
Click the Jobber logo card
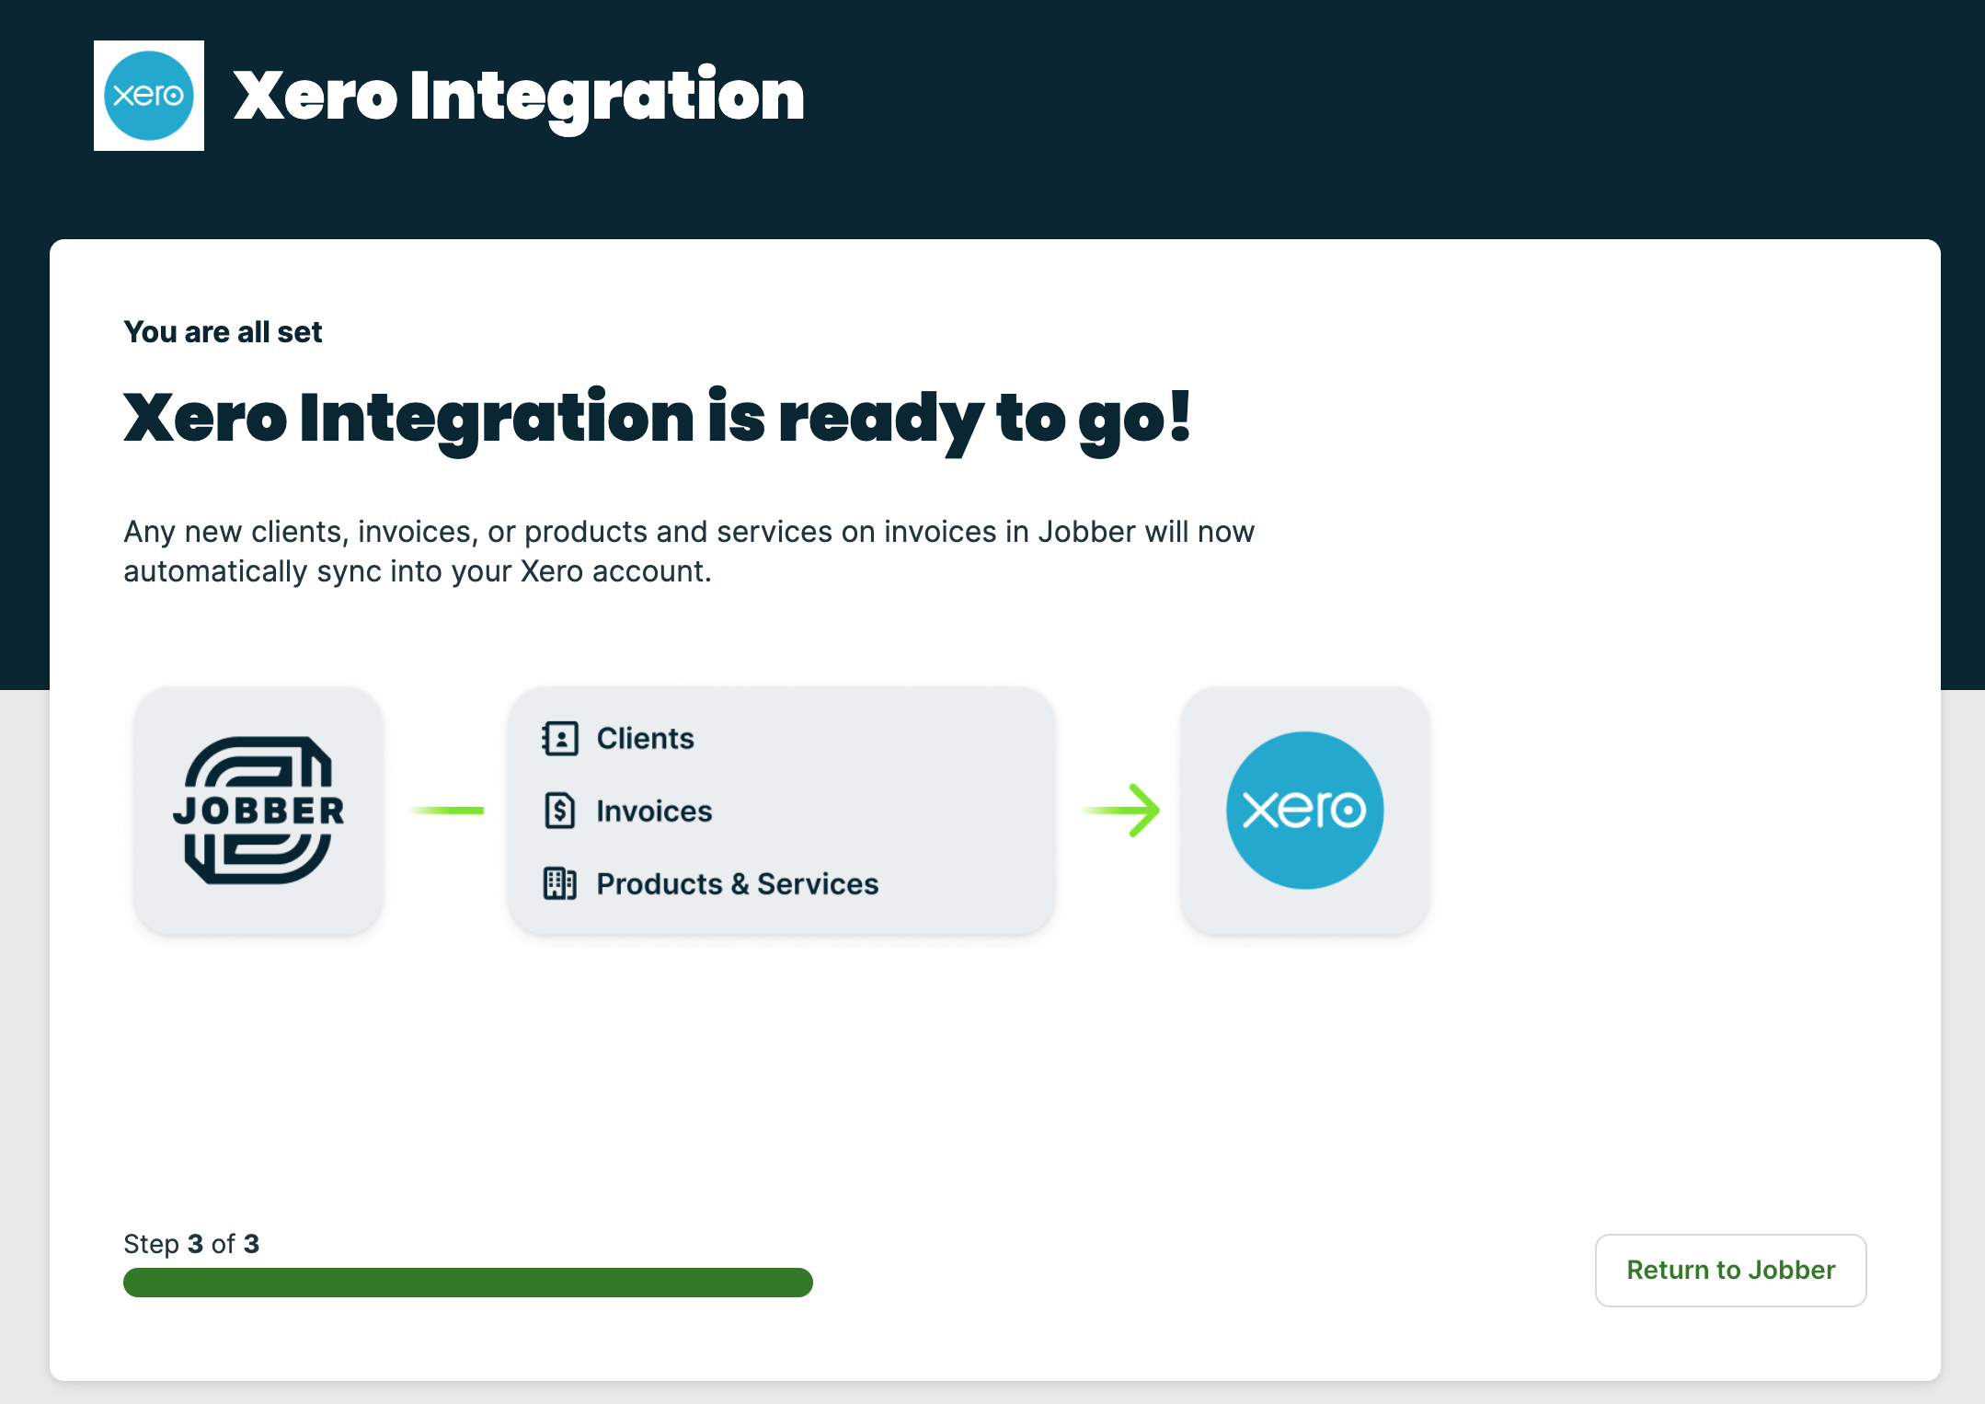[x=258, y=811]
